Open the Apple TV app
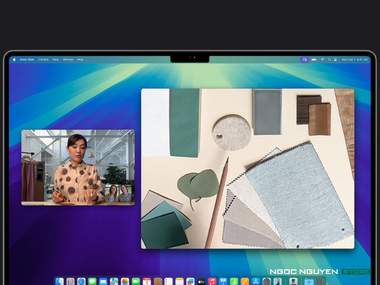Viewport: 380px width, 285px height. point(201,282)
